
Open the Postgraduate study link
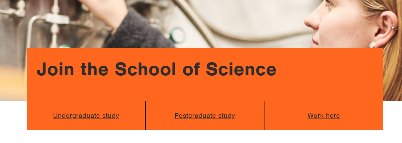click(x=205, y=116)
